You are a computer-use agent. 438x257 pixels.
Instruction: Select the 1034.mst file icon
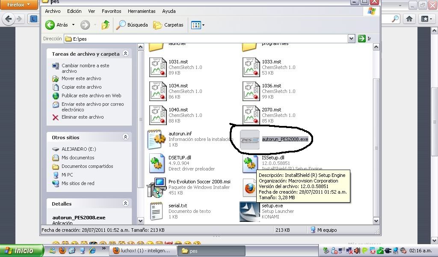click(158, 91)
